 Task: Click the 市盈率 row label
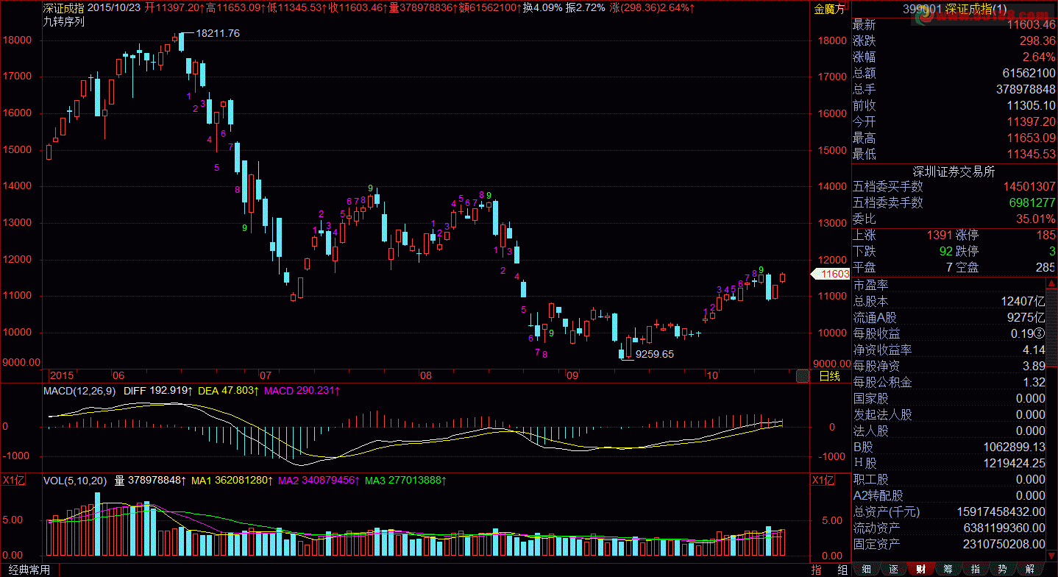point(870,285)
